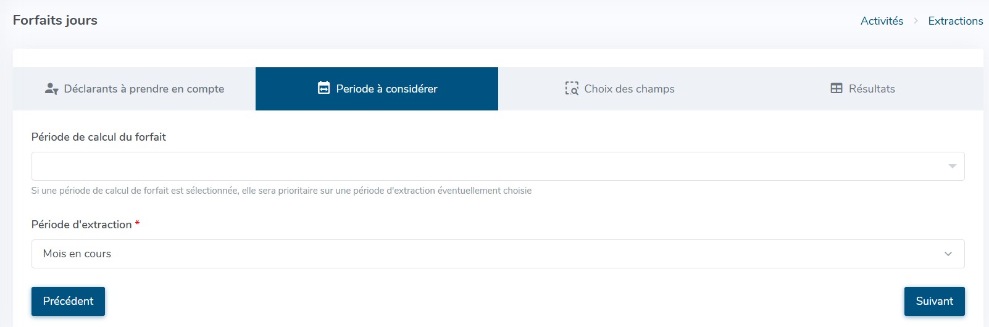Follow the Extractions breadcrumb link
Screen dimensions: 989x327
(955, 21)
